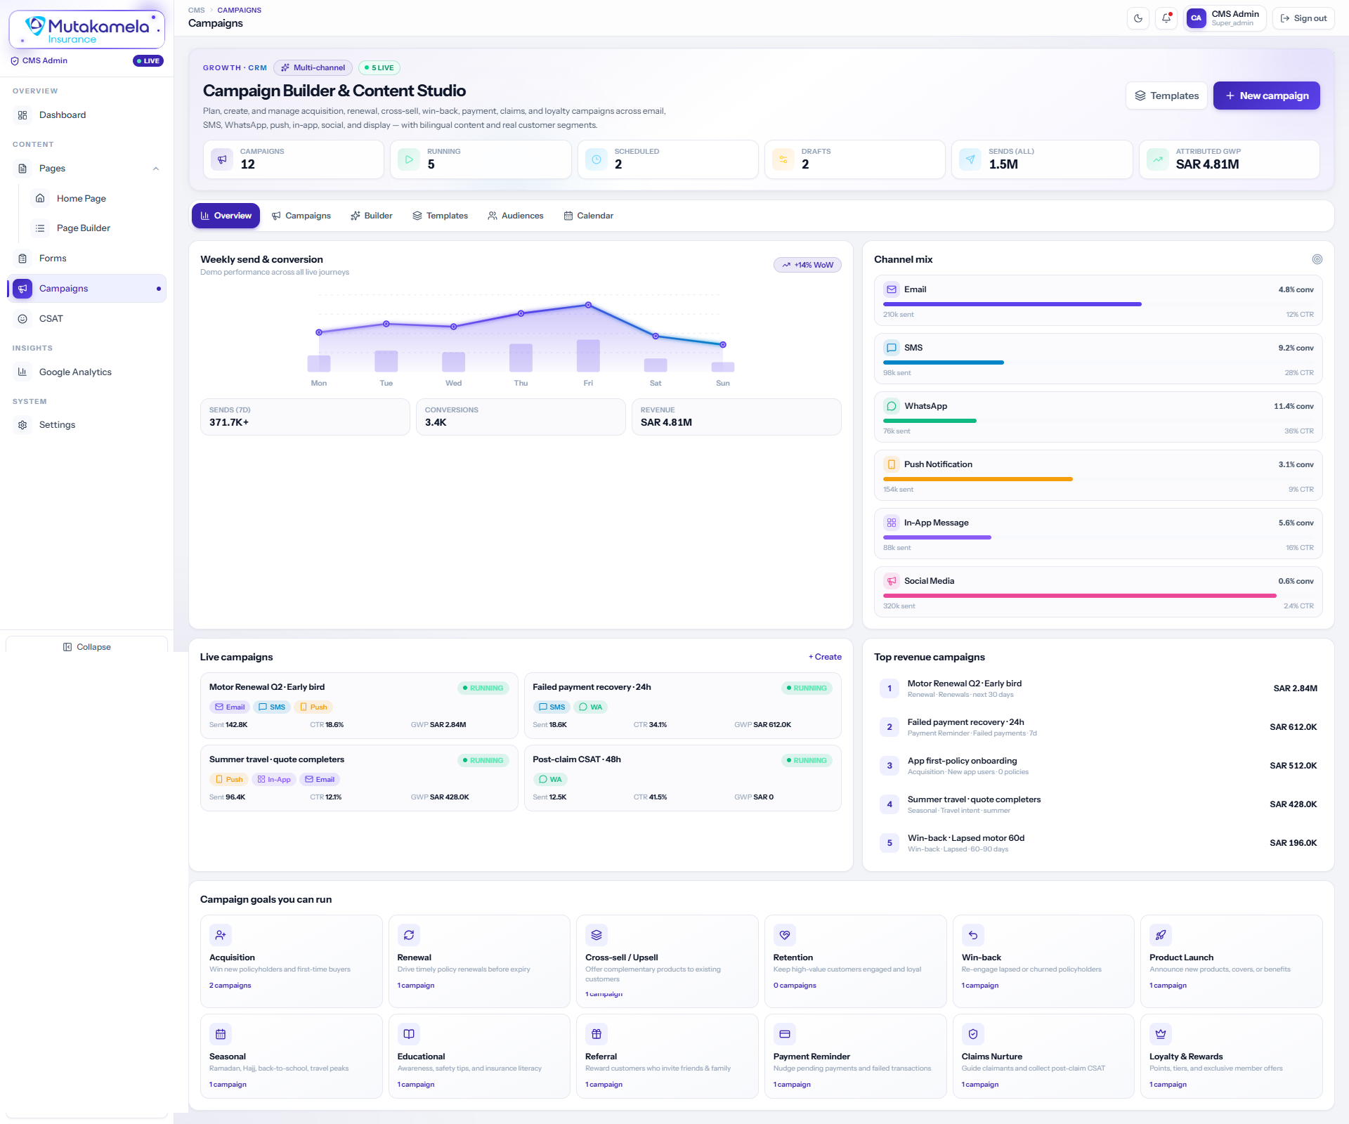Open Forms icon in sidebar
The width and height of the screenshot is (1349, 1124).
[22, 259]
